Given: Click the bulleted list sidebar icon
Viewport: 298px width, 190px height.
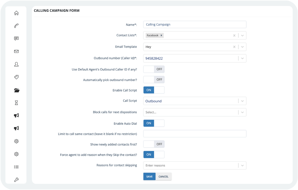Looking at the screenshot, I should (16, 167).
